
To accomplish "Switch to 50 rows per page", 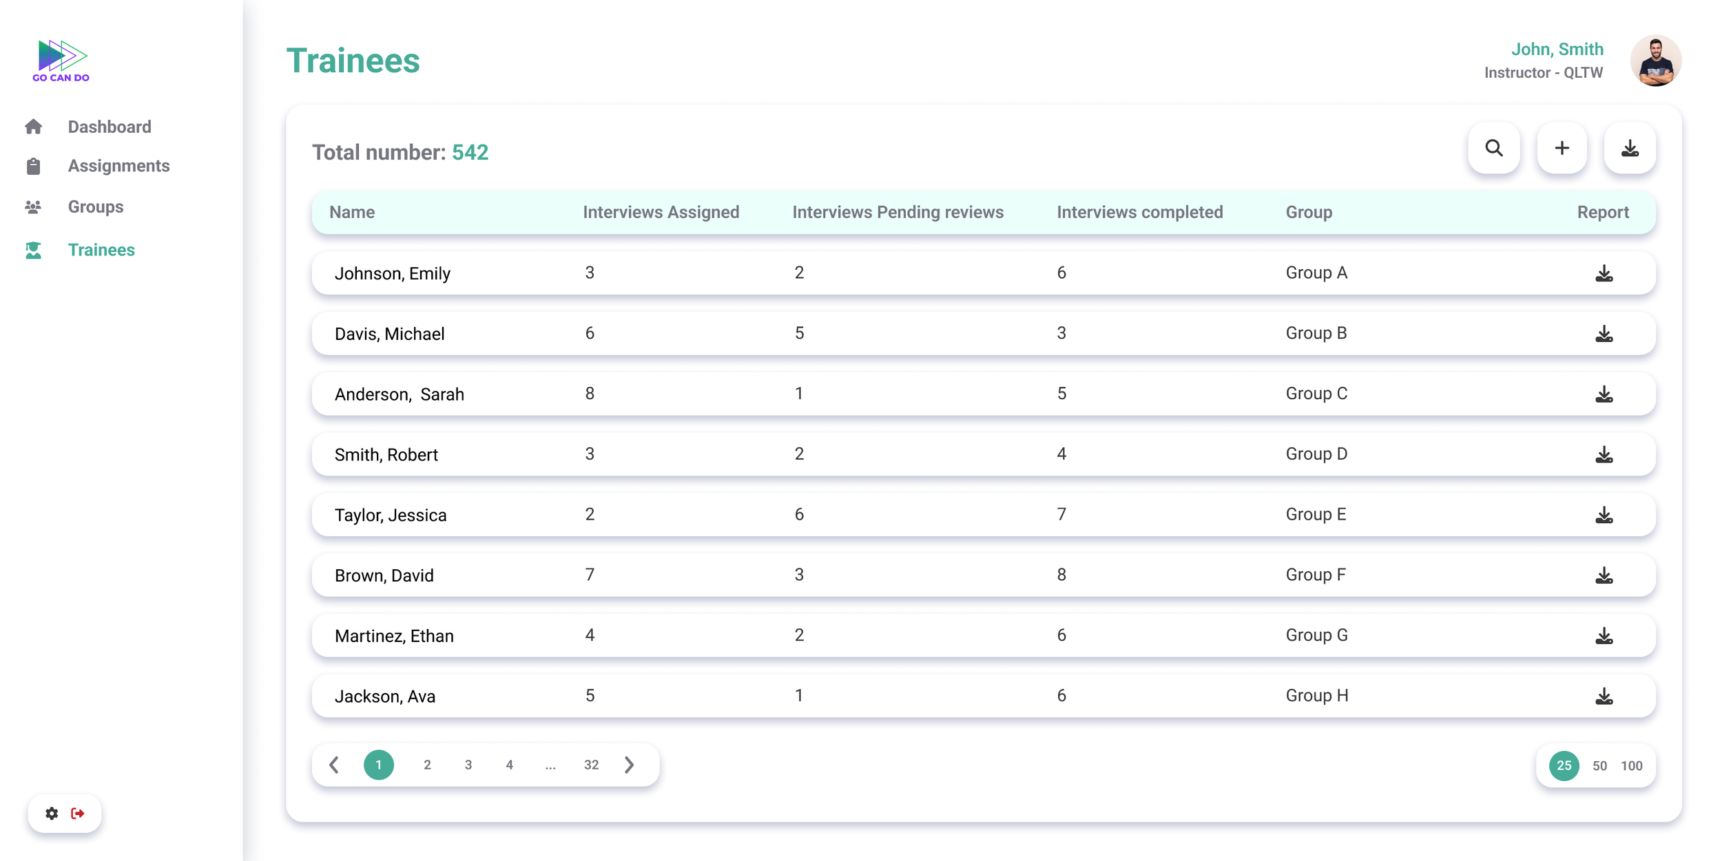I will (x=1599, y=765).
